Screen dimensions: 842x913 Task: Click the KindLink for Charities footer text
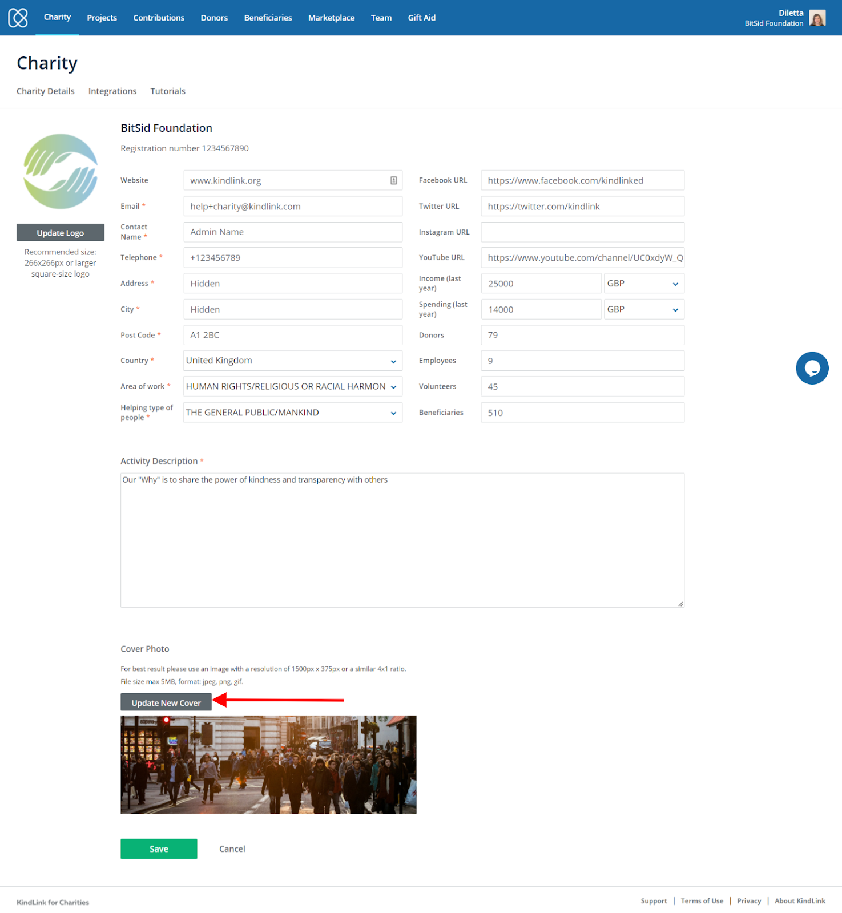(53, 902)
